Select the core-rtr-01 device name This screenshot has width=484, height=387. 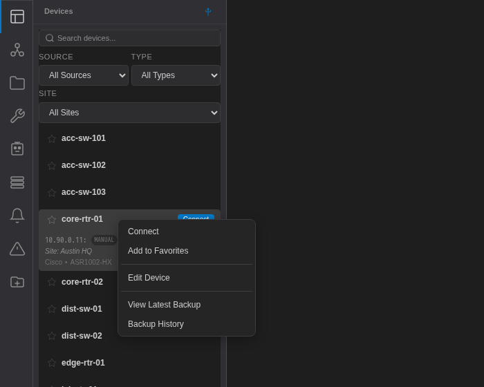coord(82,219)
